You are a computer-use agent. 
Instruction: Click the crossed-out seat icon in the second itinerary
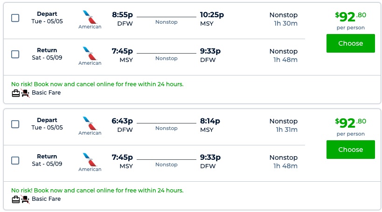tap(25, 199)
